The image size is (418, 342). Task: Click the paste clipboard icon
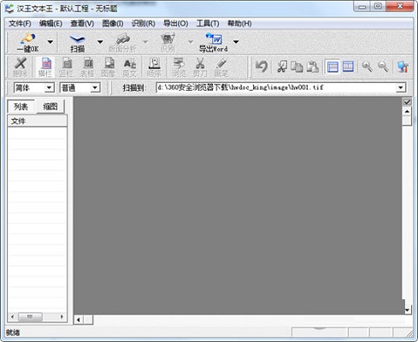(x=313, y=67)
